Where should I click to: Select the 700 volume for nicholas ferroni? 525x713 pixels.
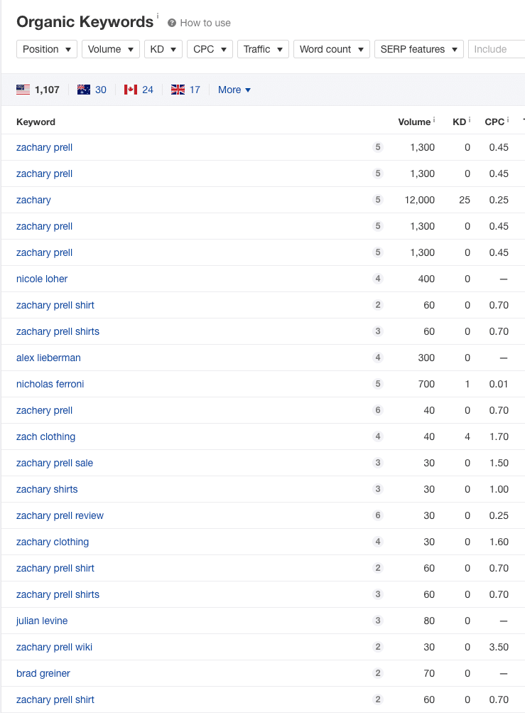(x=426, y=385)
